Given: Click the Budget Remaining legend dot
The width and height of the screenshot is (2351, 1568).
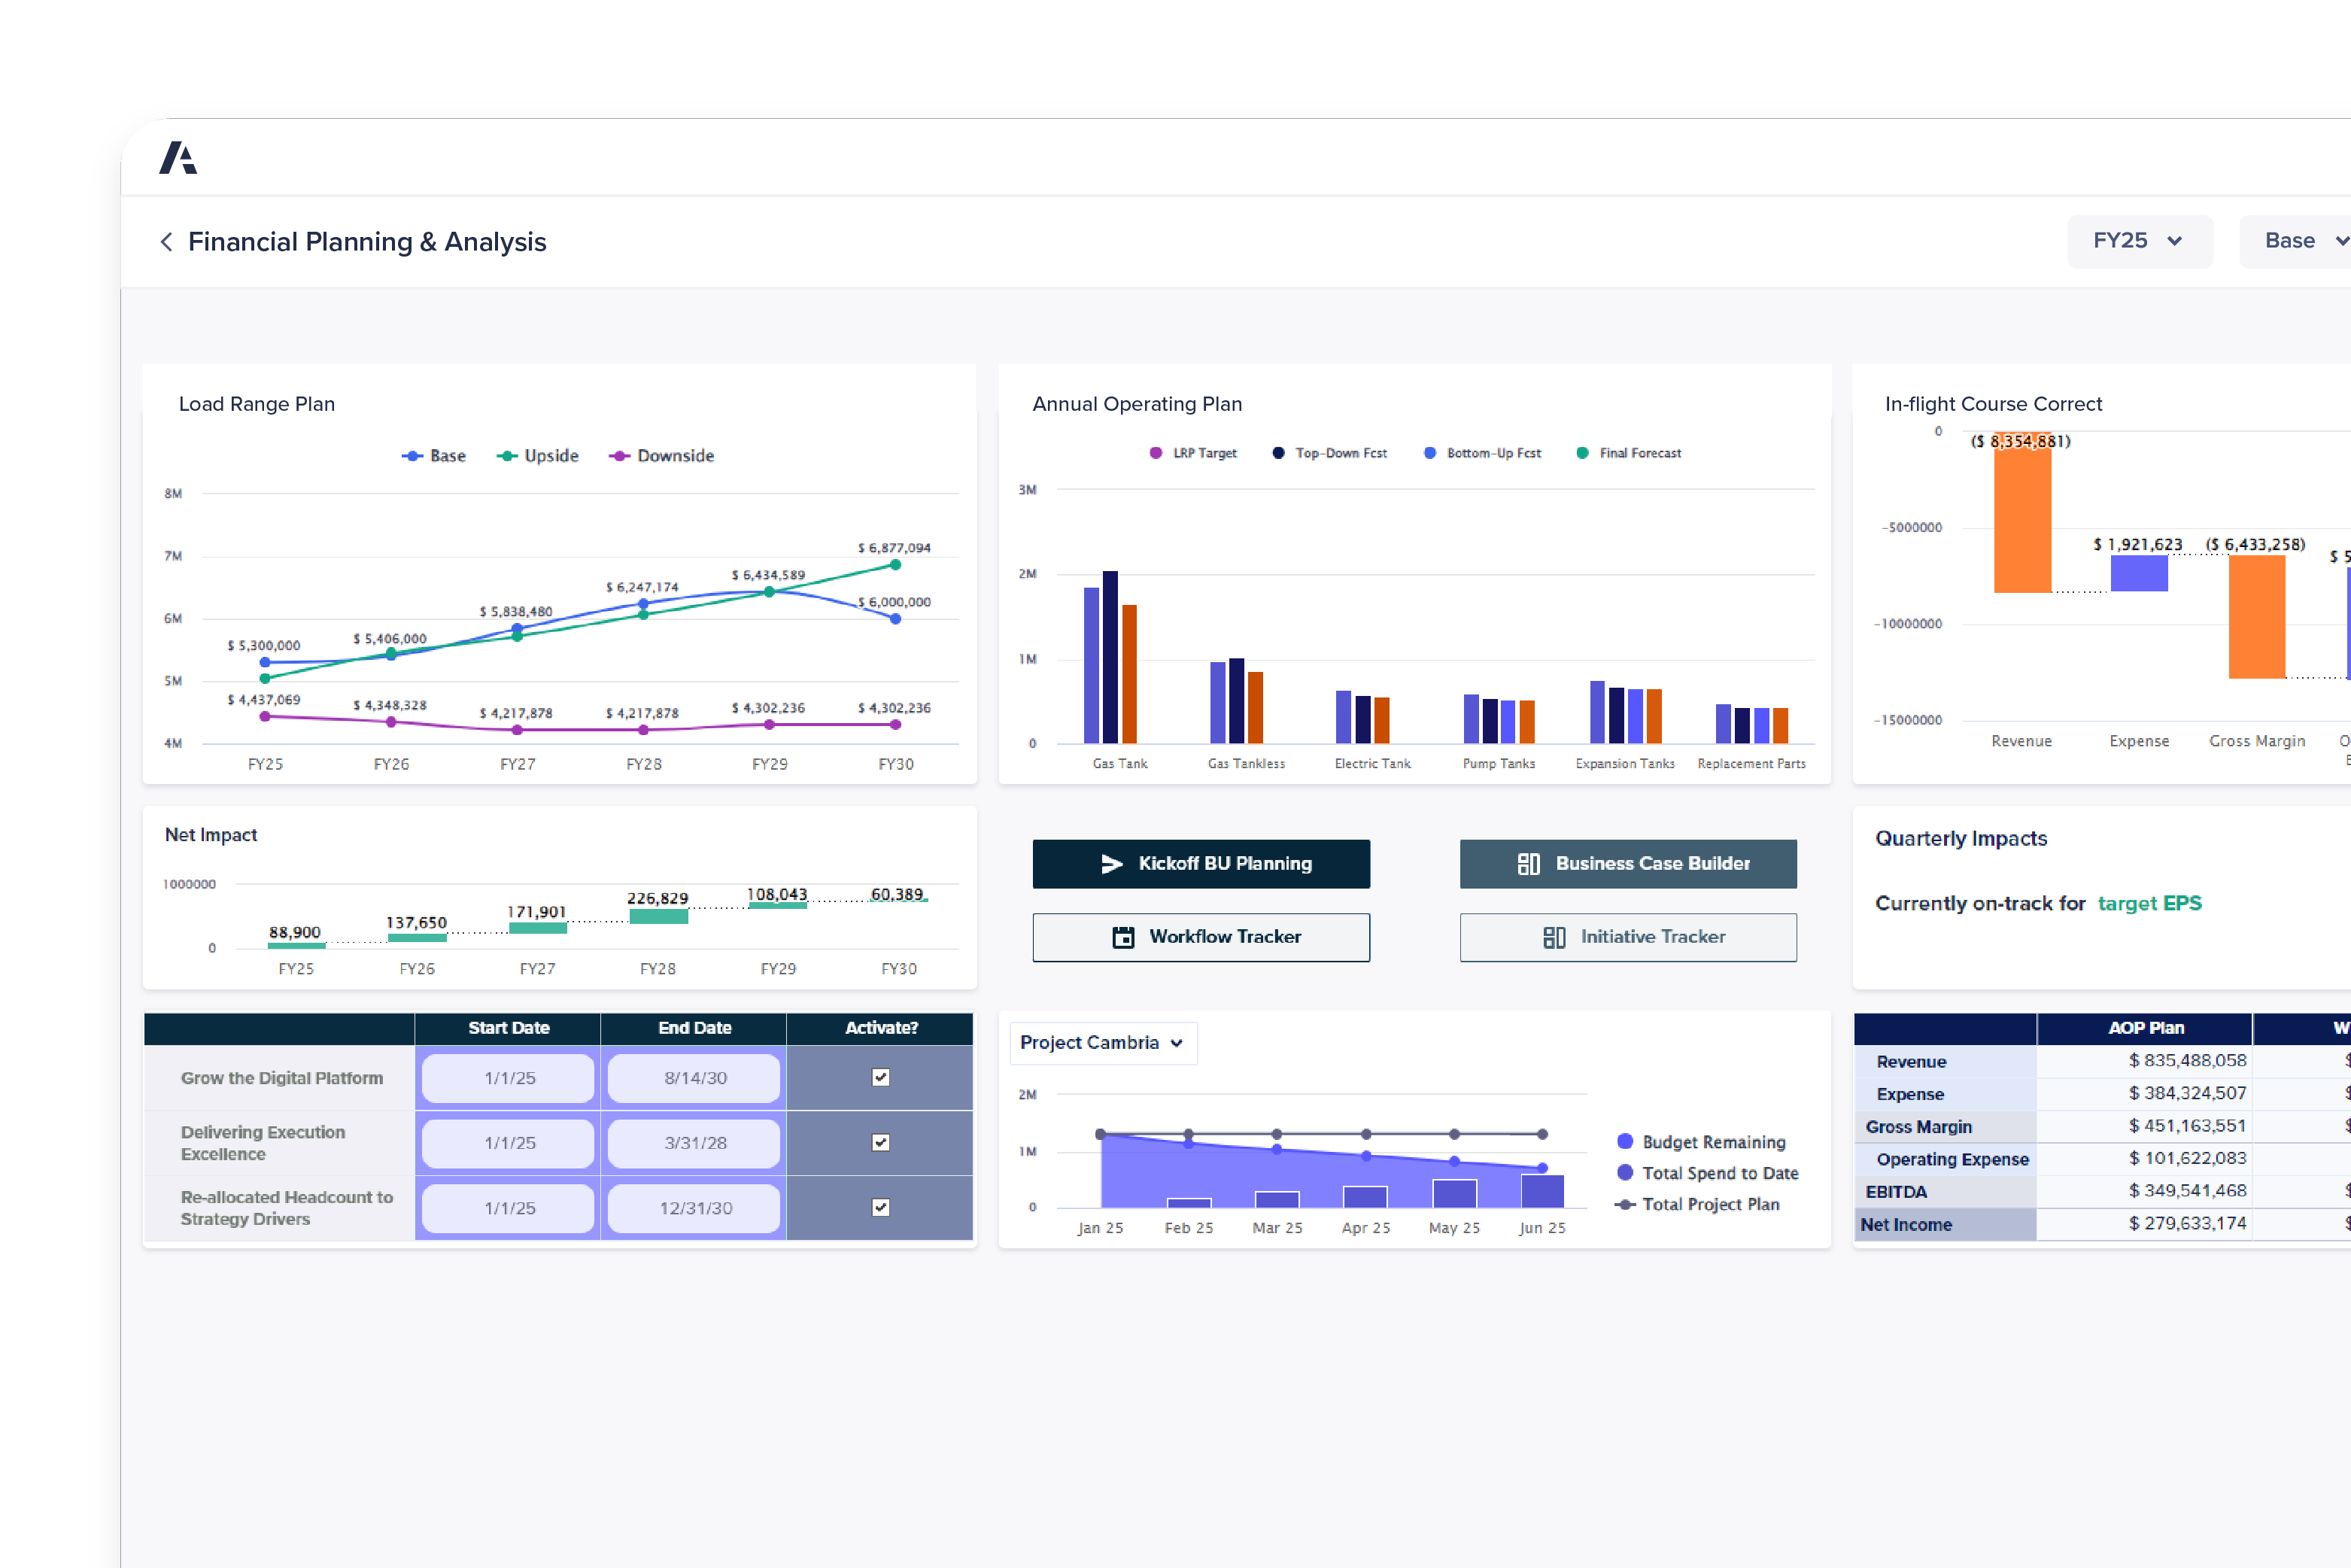Looking at the screenshot, I should (x=1625, y=1141).
